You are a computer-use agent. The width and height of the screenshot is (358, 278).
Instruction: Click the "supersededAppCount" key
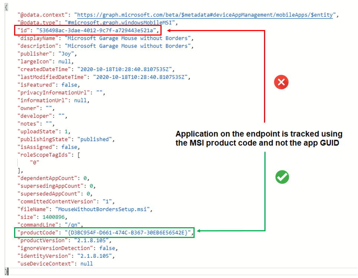[49, 194]
